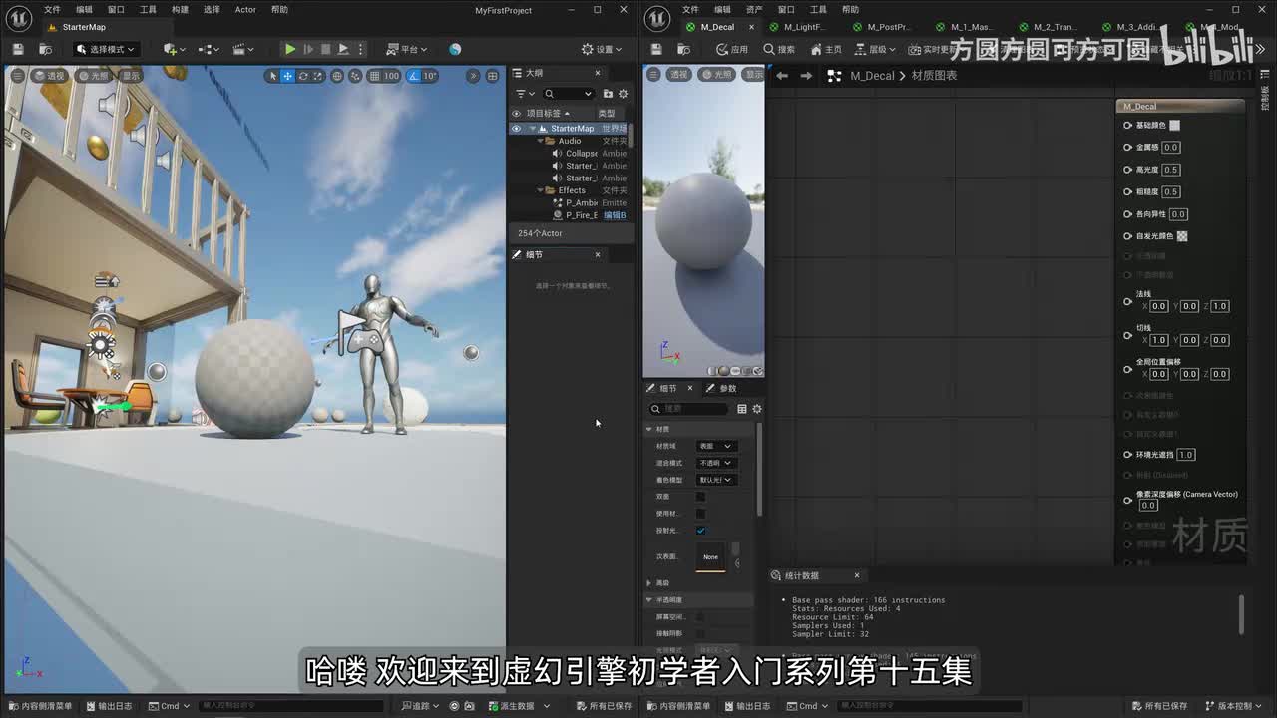This screenshot has height=718, width=1277.
Task: Toggle world/local coordinate globe icon
Action: [337, 76]
